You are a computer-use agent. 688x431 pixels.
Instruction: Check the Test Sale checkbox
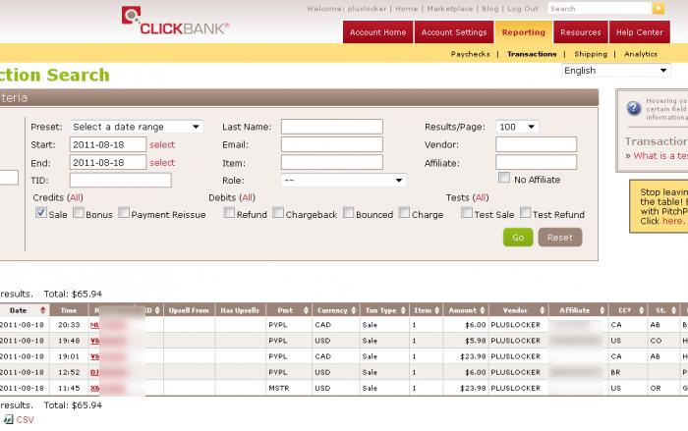coord(467,213)
